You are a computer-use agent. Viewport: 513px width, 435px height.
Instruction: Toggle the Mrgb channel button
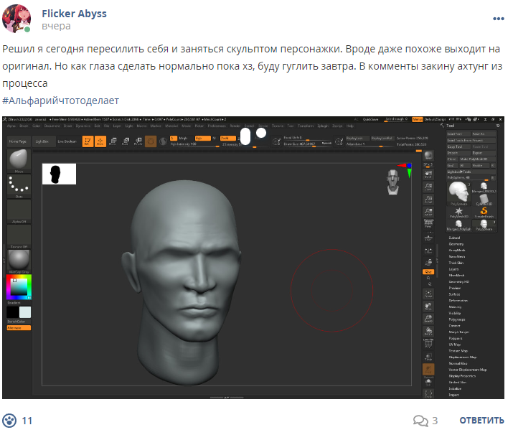(x=184, y=138)
